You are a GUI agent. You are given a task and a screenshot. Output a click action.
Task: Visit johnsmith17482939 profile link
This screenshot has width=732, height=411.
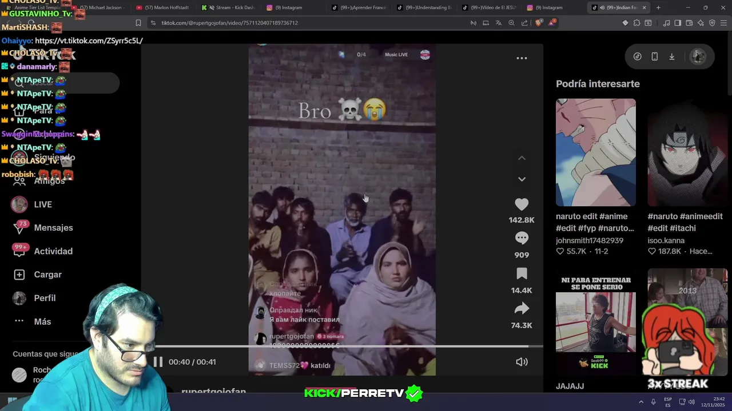click(590, 240)
